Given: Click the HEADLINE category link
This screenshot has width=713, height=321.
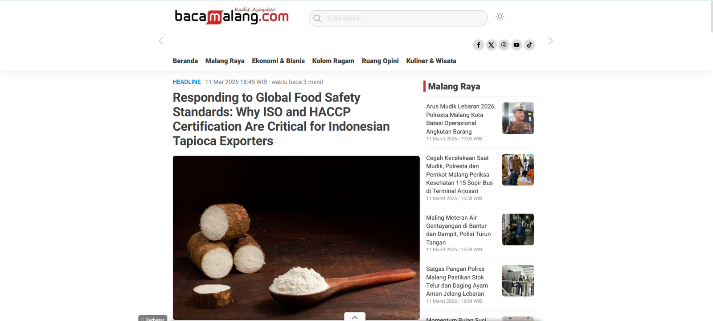Looking at the screenshot, I should point(187,82).
